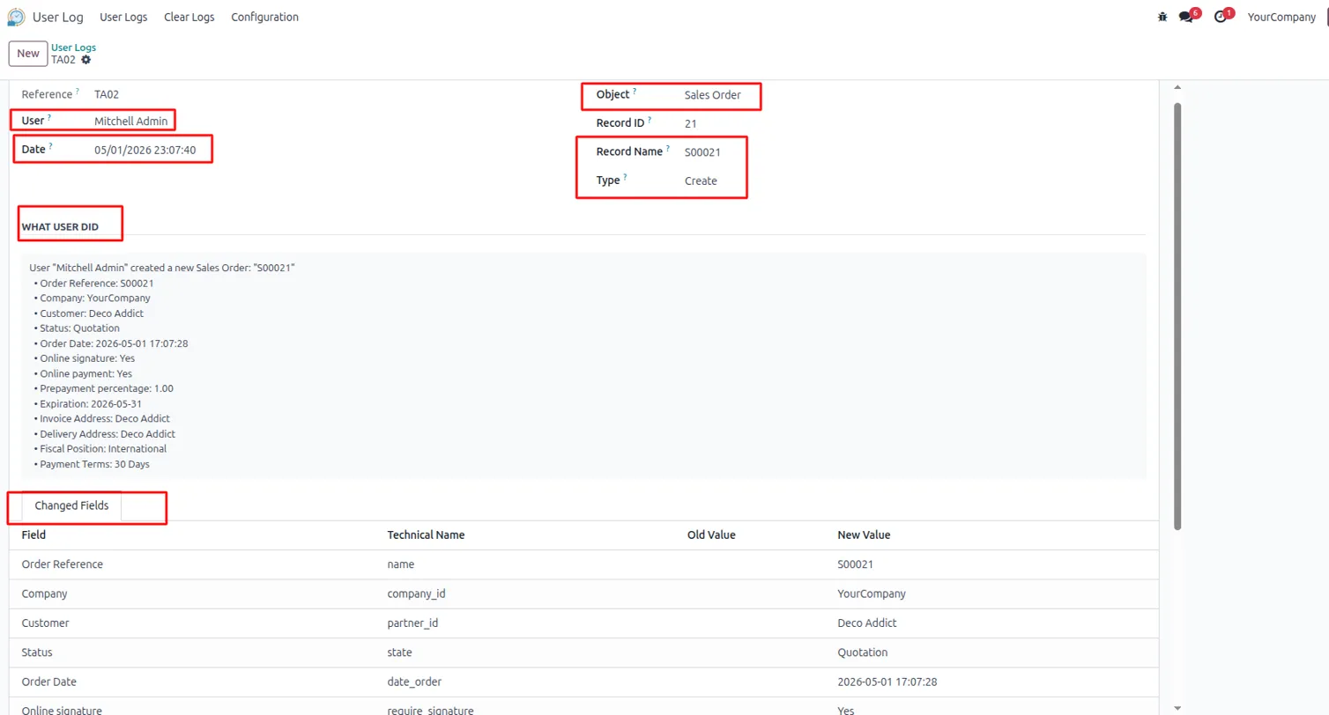Click the date value 05/01/2026 23:07:40
The image size is (1329, 715).
click(145, 151)
